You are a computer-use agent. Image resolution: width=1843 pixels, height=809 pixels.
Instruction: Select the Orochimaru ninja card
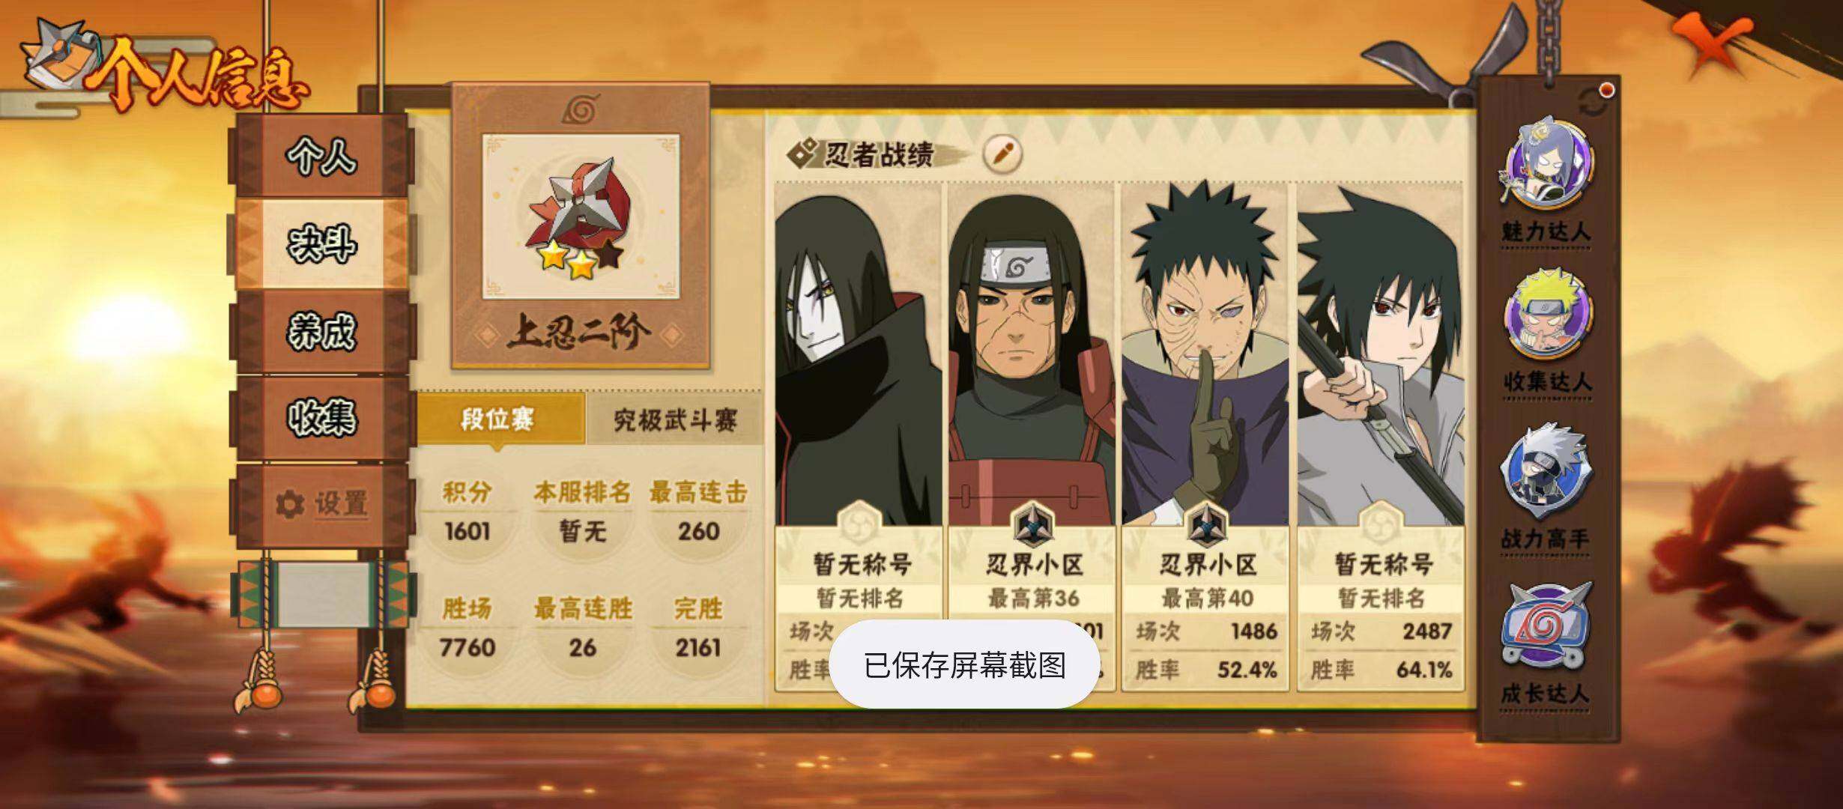pos(859,436)
